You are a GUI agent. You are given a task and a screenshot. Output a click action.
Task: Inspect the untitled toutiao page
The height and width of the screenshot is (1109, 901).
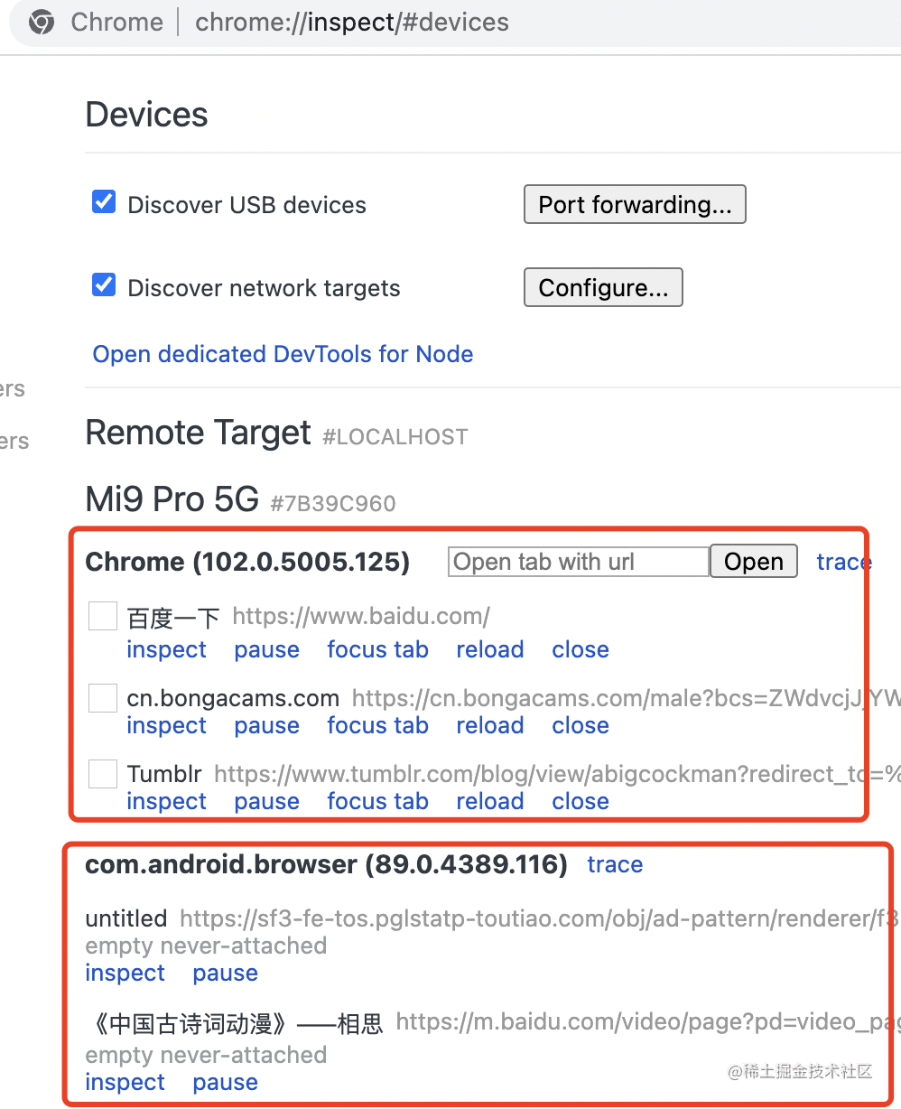125,973
